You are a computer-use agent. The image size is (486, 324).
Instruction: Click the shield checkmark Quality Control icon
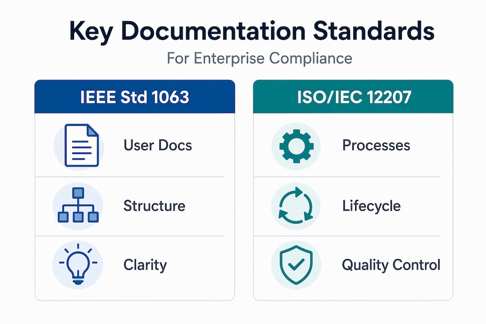pyautogui.click(x=296, y=265)
